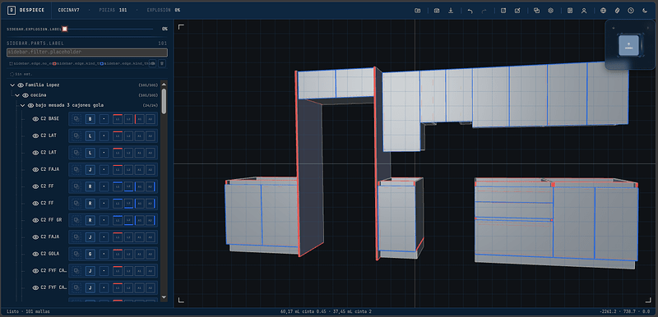The height and width of the screenshot is (317, 658).
Task: Toggle the Sin mat. checkbox
Action: click(x=12, y=74)
